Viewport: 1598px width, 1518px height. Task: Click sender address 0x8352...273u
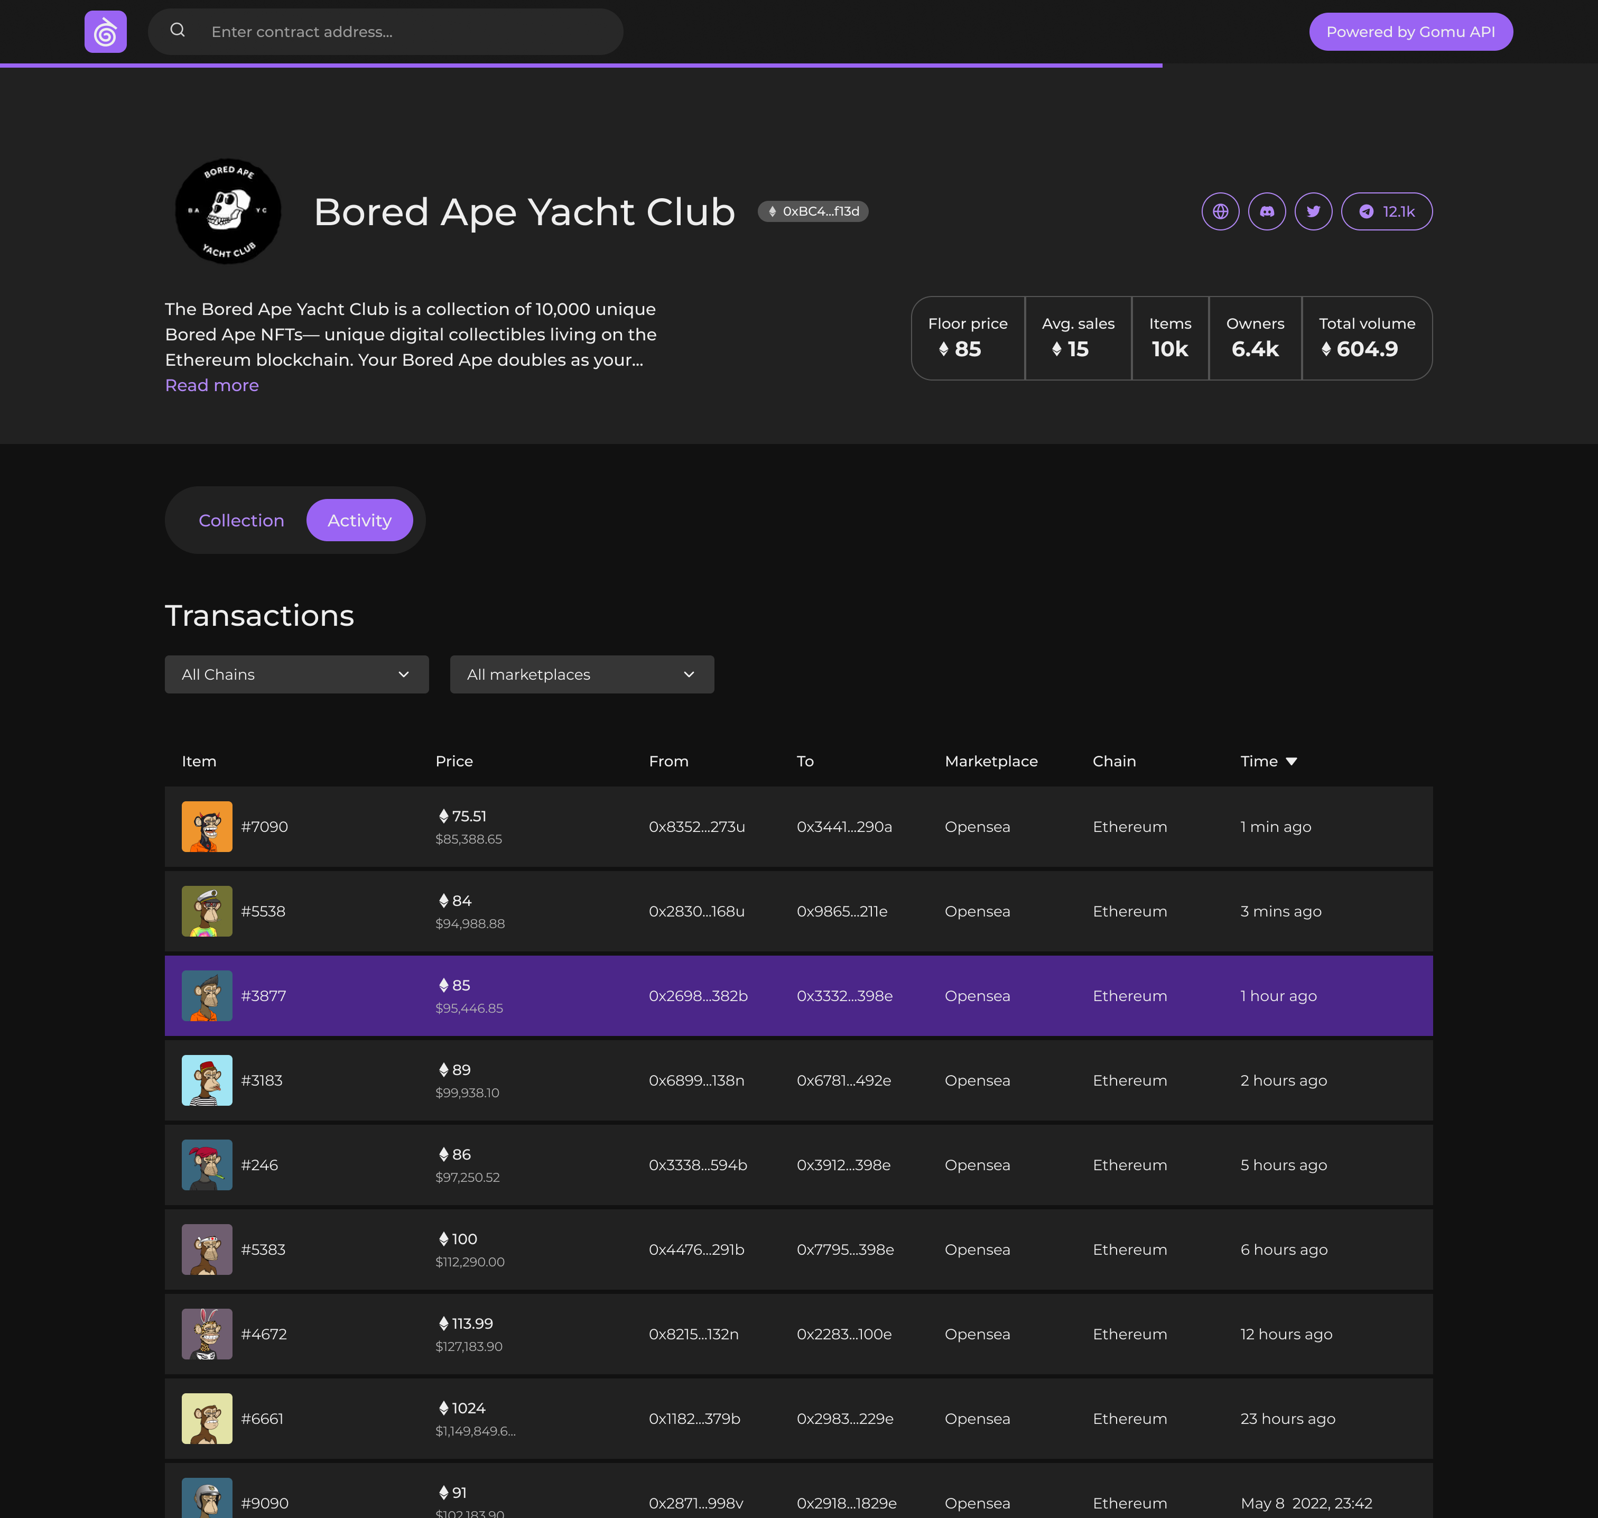point(696,827)
